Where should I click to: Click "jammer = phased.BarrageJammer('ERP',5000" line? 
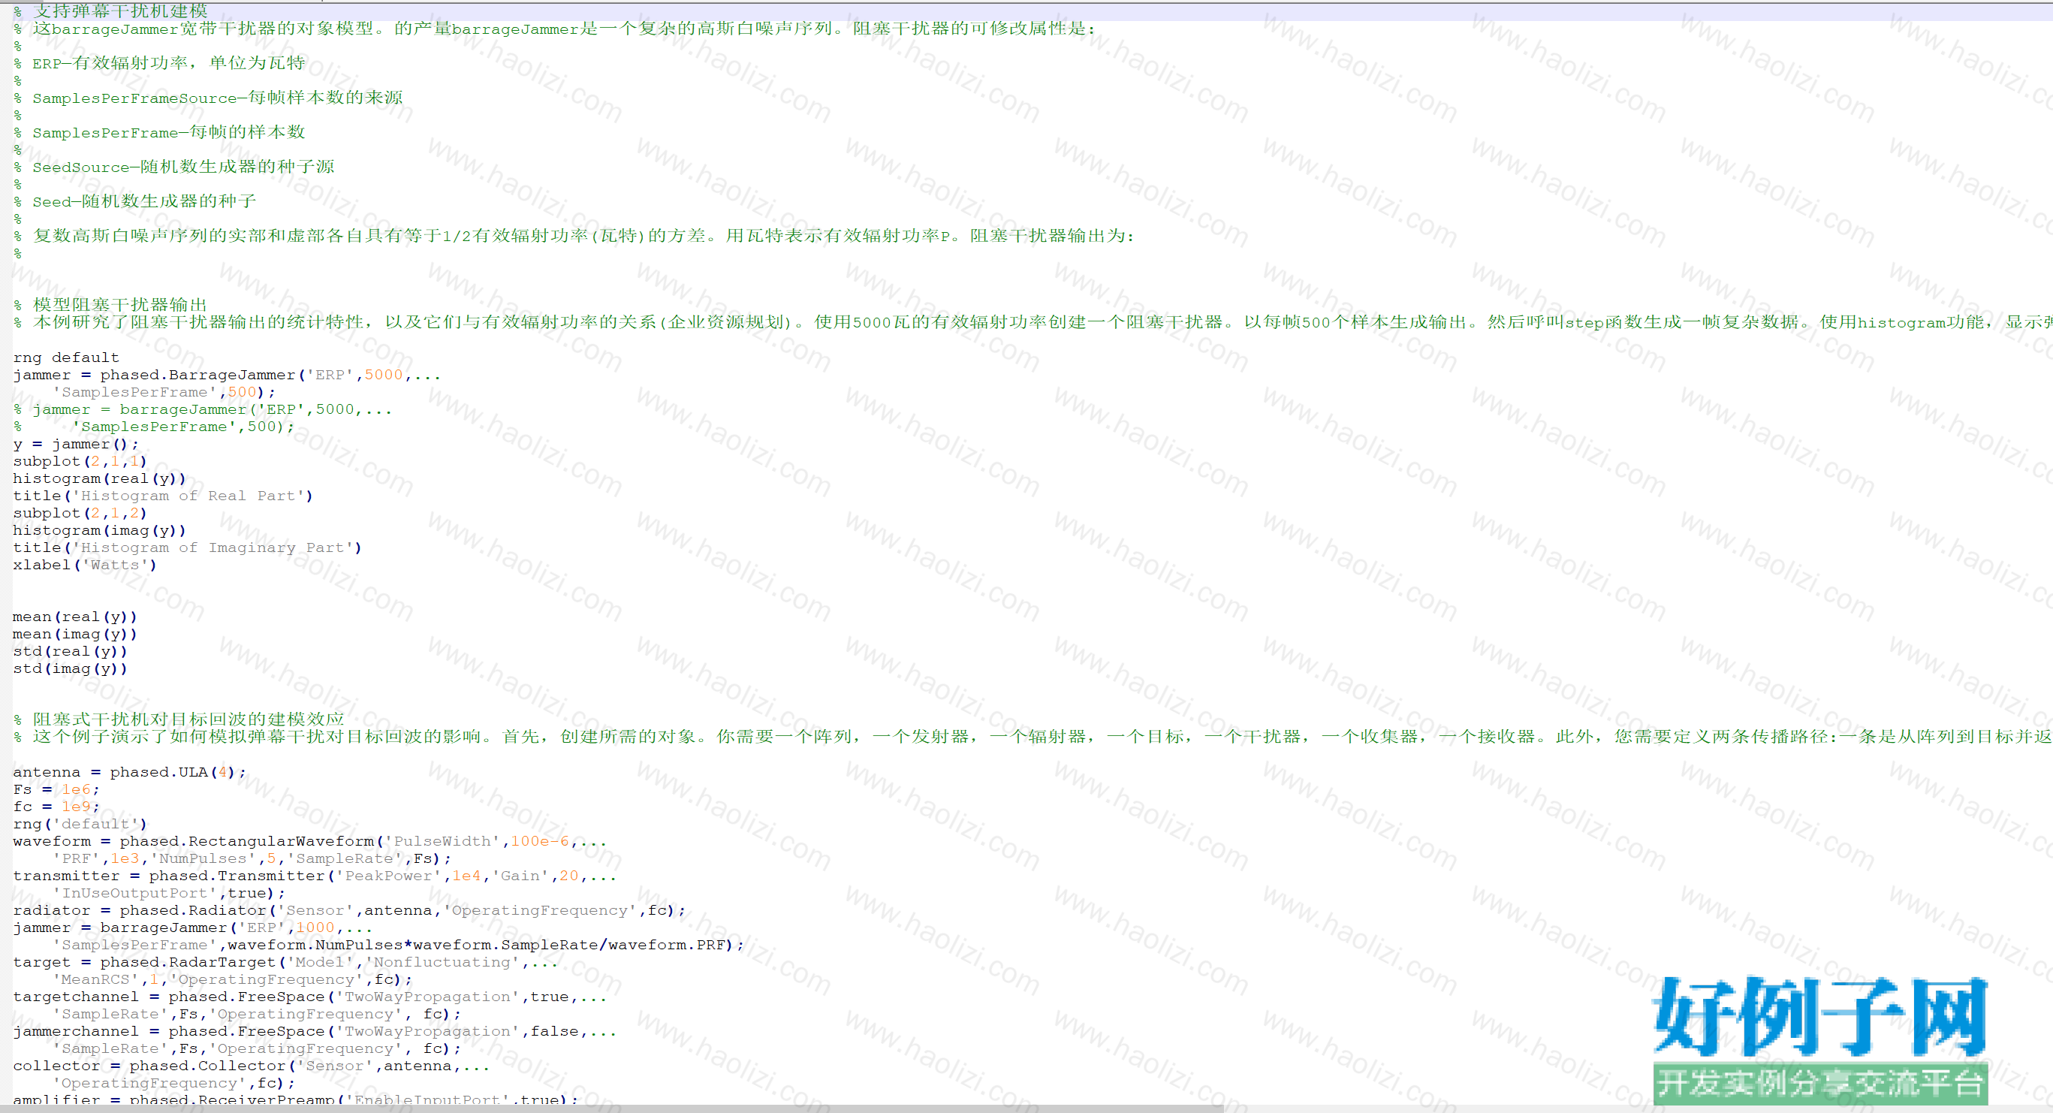click(x=227, y=375)
